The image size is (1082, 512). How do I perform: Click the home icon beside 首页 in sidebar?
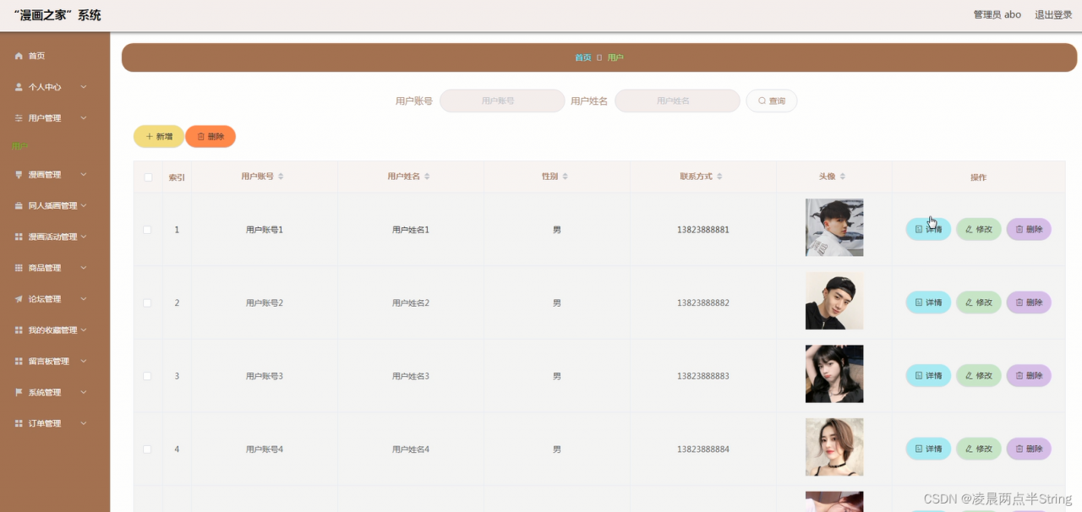[x=19, y=56]
